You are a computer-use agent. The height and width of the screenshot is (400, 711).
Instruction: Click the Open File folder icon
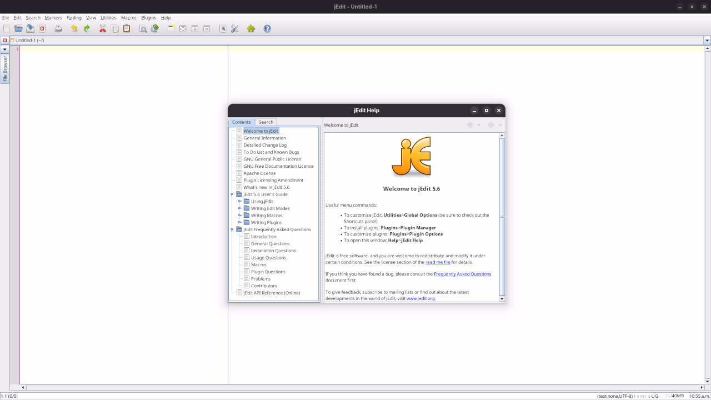click(18, 28)
